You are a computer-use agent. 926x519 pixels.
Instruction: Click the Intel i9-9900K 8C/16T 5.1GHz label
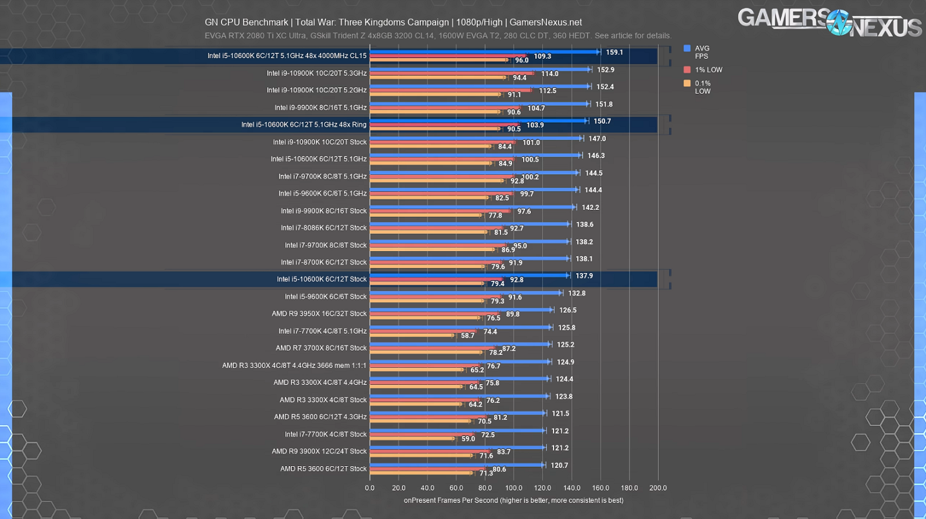pyautogui.click(x=320, y=108)
